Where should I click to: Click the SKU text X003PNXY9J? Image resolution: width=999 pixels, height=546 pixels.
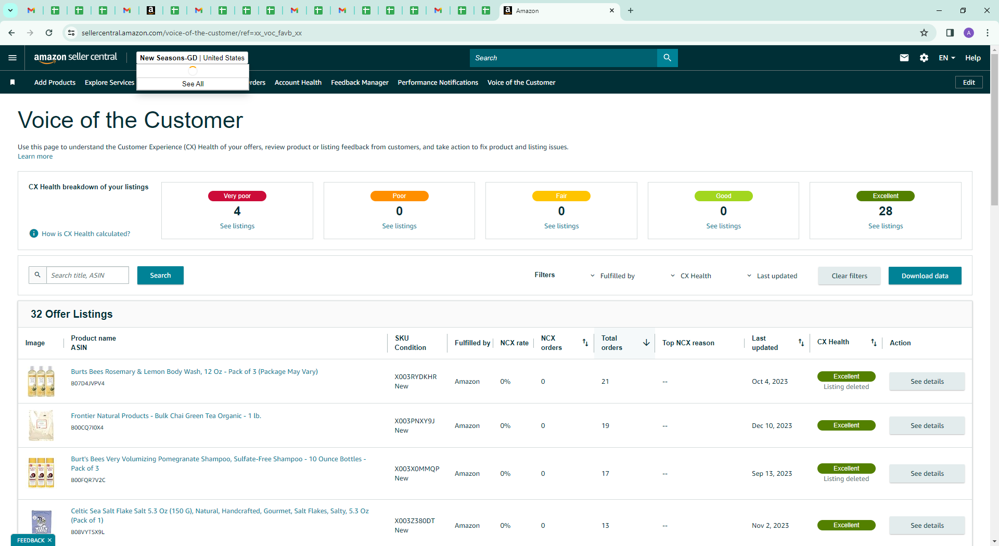pos(415,421)
